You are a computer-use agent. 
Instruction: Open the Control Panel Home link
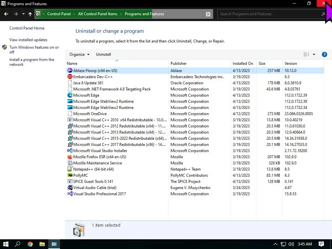[27, 28]
